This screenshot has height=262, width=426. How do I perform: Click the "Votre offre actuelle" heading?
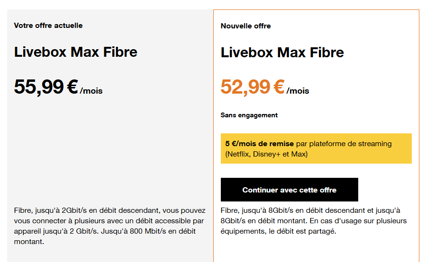pyautogui.click(x=48, y=26)
